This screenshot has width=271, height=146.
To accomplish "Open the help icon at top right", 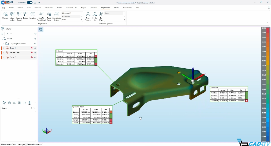I will click(269, 7).
